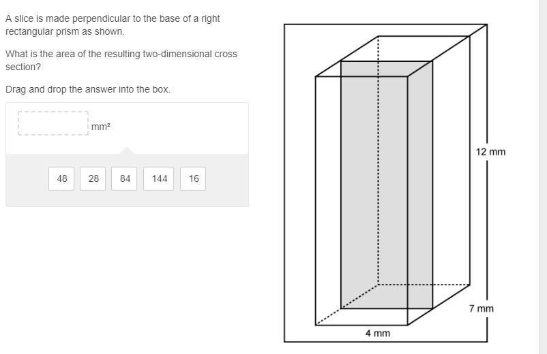Select the answer tile labeled 48
This screenshot has width=547, height=354.
[61, 178]
